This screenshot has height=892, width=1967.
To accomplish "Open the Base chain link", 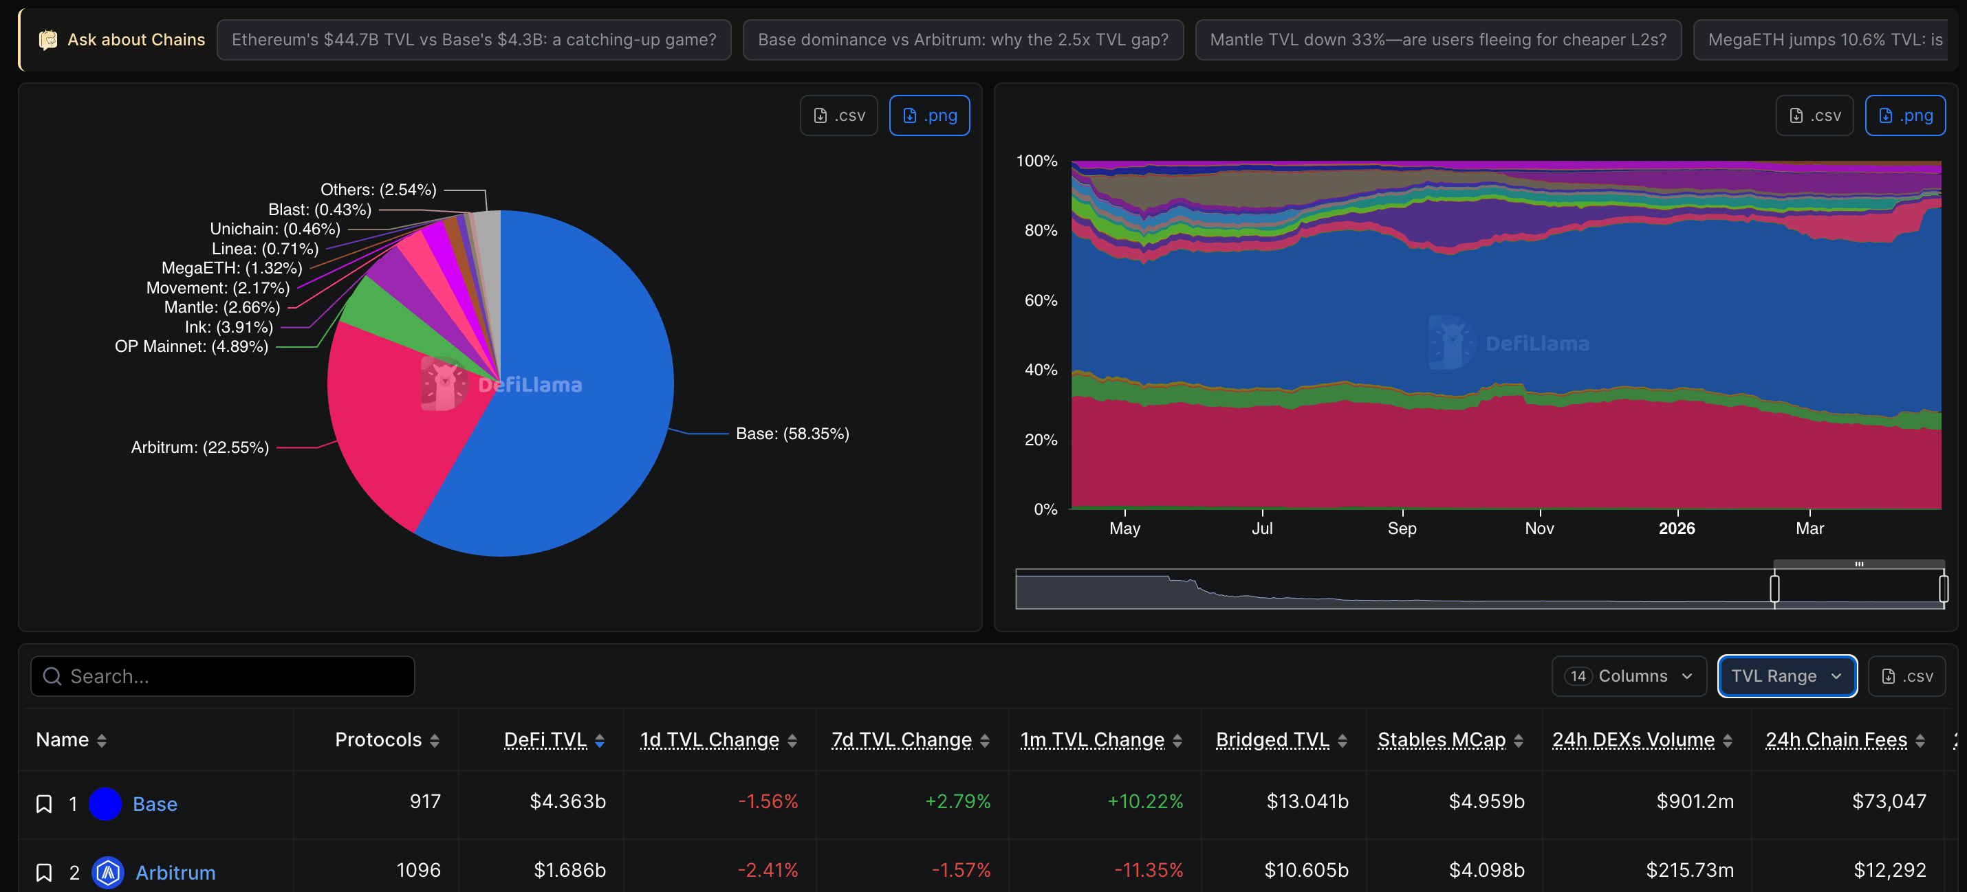I will [155, 803].
